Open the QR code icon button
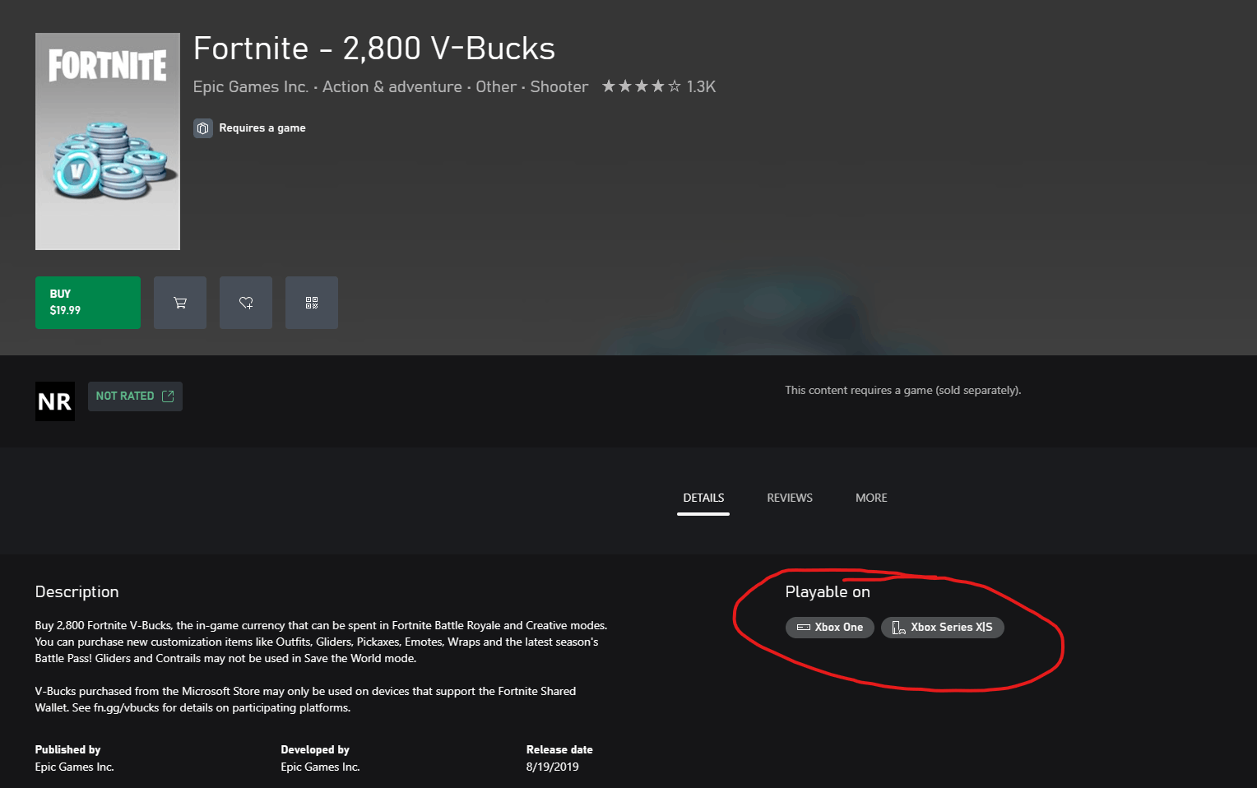 [x=312, y=303]
